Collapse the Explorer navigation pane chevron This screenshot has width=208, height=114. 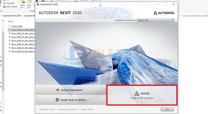point(3,21)
